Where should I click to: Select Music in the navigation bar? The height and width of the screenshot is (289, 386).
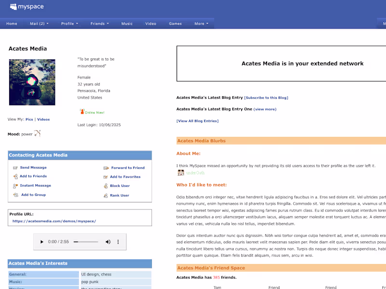[x=127, y=23]
